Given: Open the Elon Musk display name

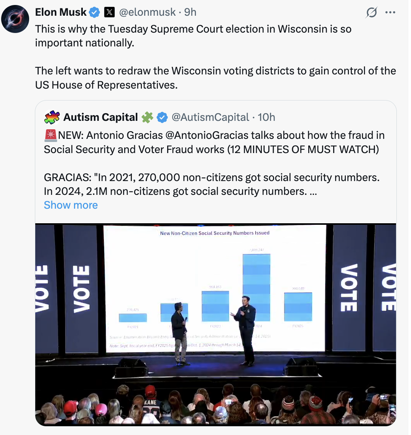Looking at the screenshot, I should pos(61,12).
